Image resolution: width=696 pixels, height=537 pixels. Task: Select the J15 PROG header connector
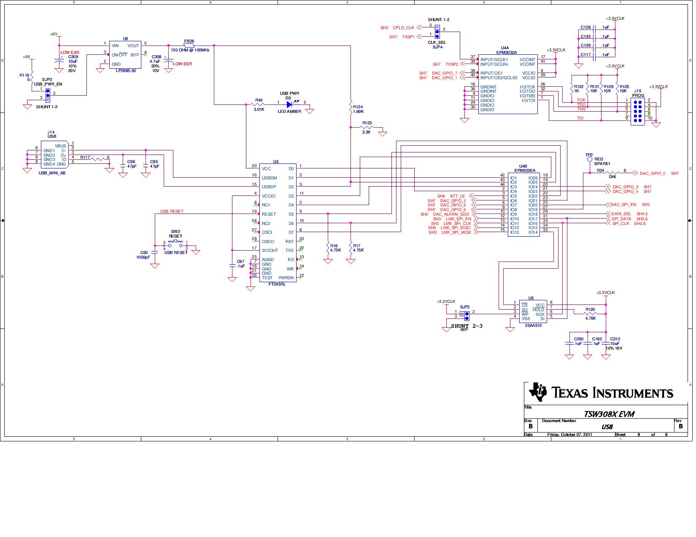point(637,112)
